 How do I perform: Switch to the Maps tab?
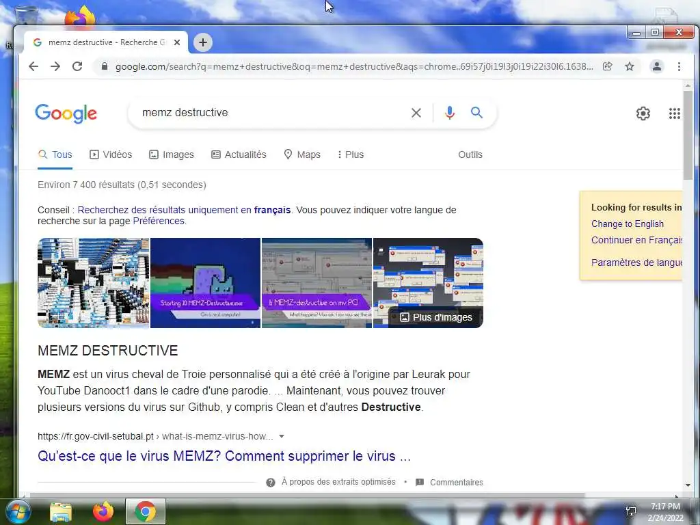pos(302,154)
